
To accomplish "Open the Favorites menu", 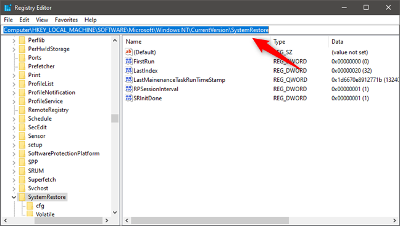I will coord(66,20).
